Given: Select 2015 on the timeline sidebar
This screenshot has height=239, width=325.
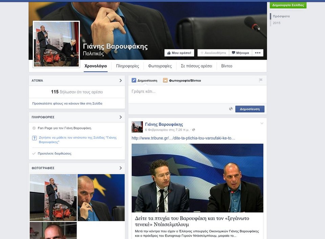Looking at the screenshot, I should pos(277,23).
